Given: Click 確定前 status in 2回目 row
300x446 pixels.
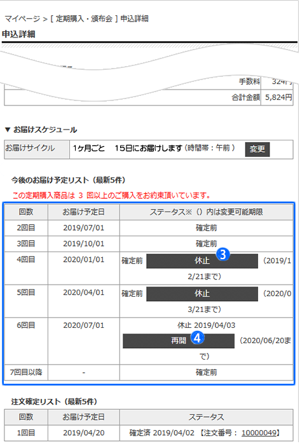Looking at the screenshot, I should point(207,228).
